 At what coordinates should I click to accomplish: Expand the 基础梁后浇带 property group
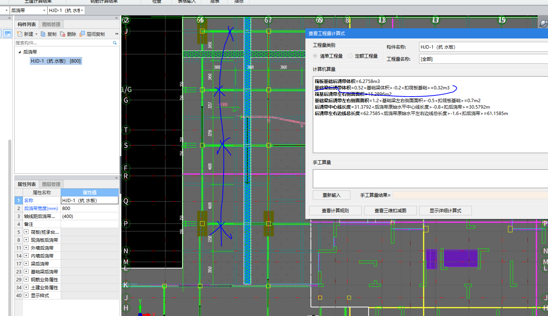click(x=26, y=272)
